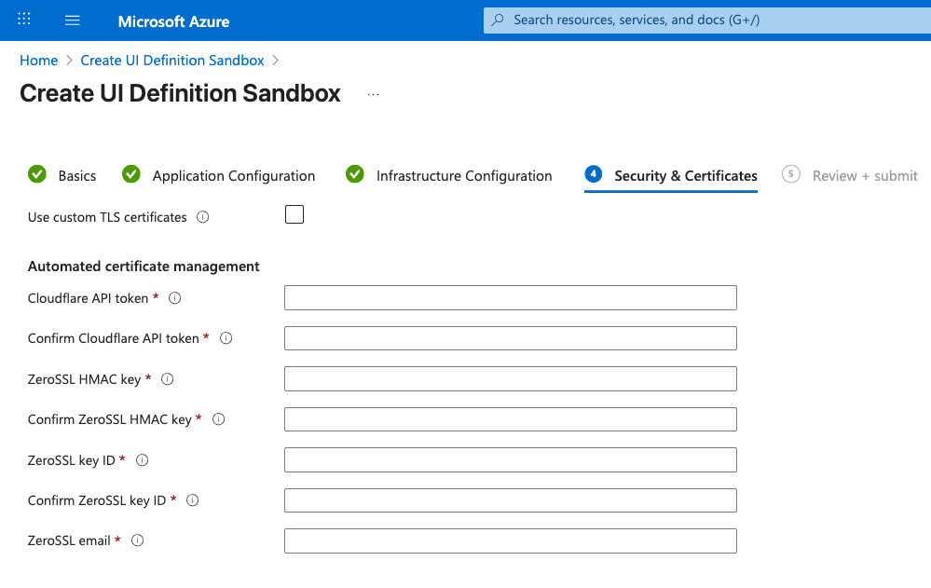Click info icon beside Confirm ZeroSSL HMAC key
The image size is (931, 588).
coord(218,419)
